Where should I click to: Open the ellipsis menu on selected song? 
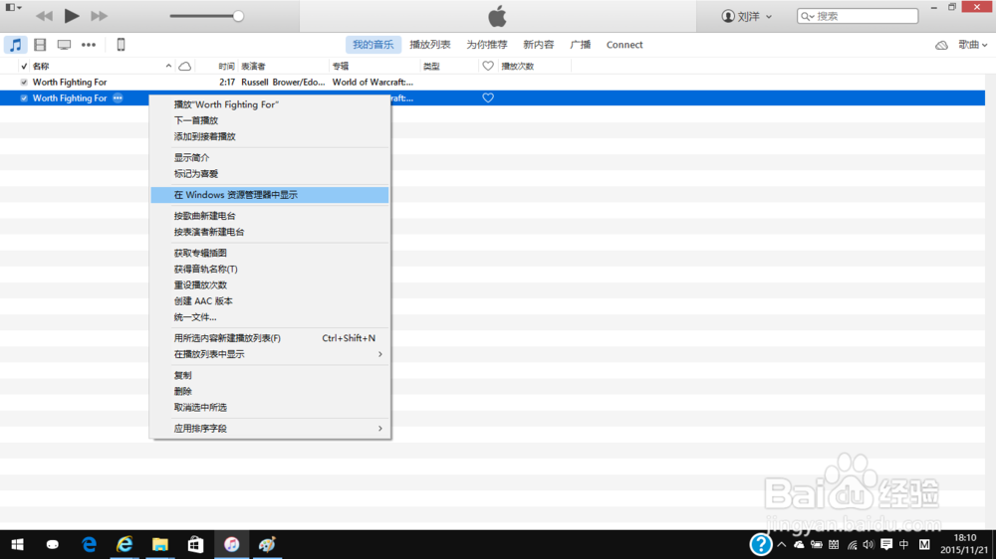click(118, 98)
